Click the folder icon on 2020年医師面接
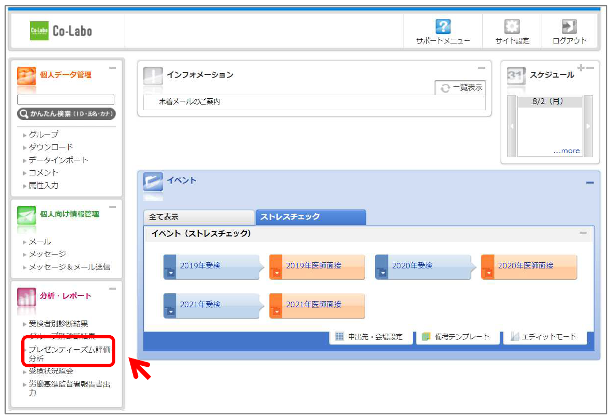Image resolution: width=611 pixels, height=418 pixels. [488, 272]
